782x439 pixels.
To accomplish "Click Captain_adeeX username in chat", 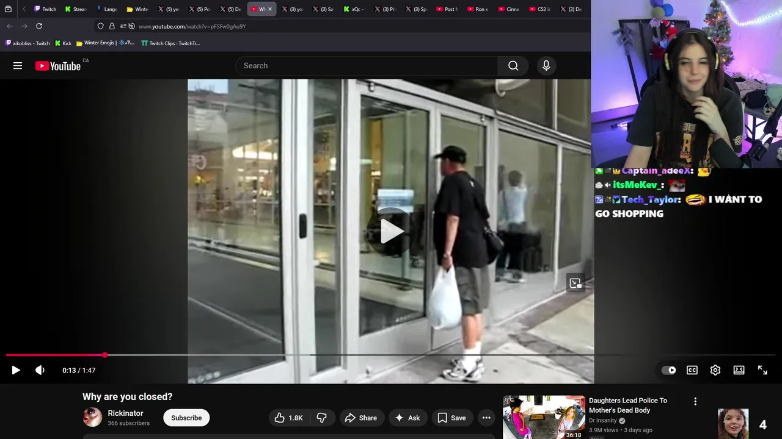I will [657, 171].
